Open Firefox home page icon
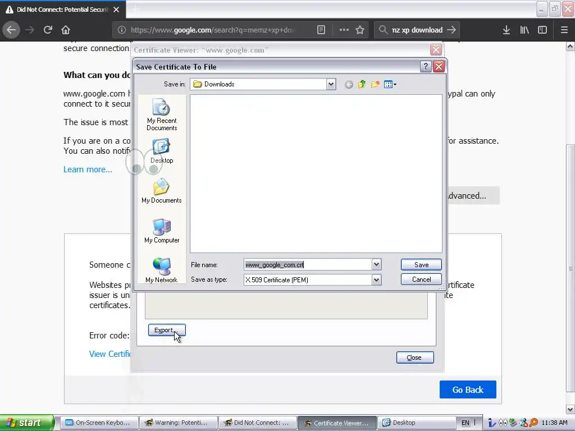575x431 pixels. click(x=66, y=30)
